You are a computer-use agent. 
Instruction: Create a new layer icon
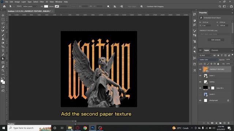pyautogui.click(x=224, y=123)
